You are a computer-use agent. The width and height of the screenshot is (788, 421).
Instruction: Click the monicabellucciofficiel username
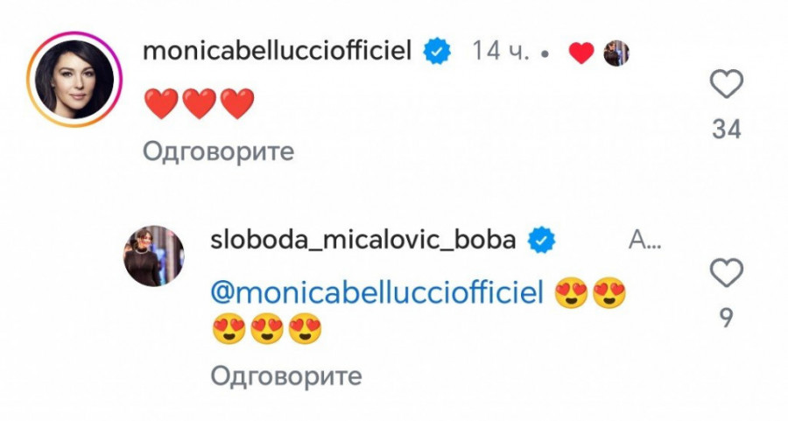tap(279, 53)
